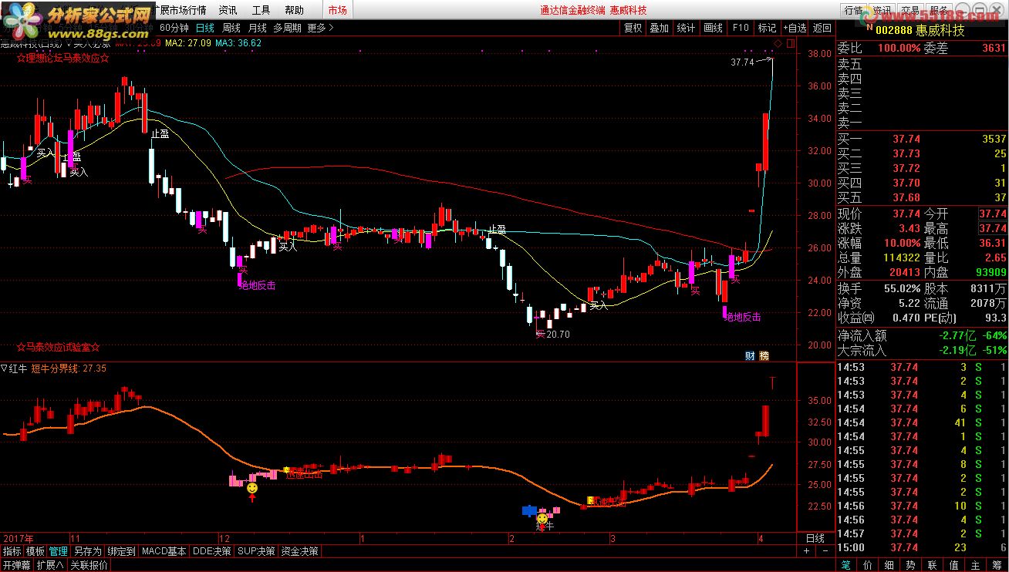Click the 20.70 low price label on chart
Viewport: 1009px width, 572px height.
(x=557, y=335)
